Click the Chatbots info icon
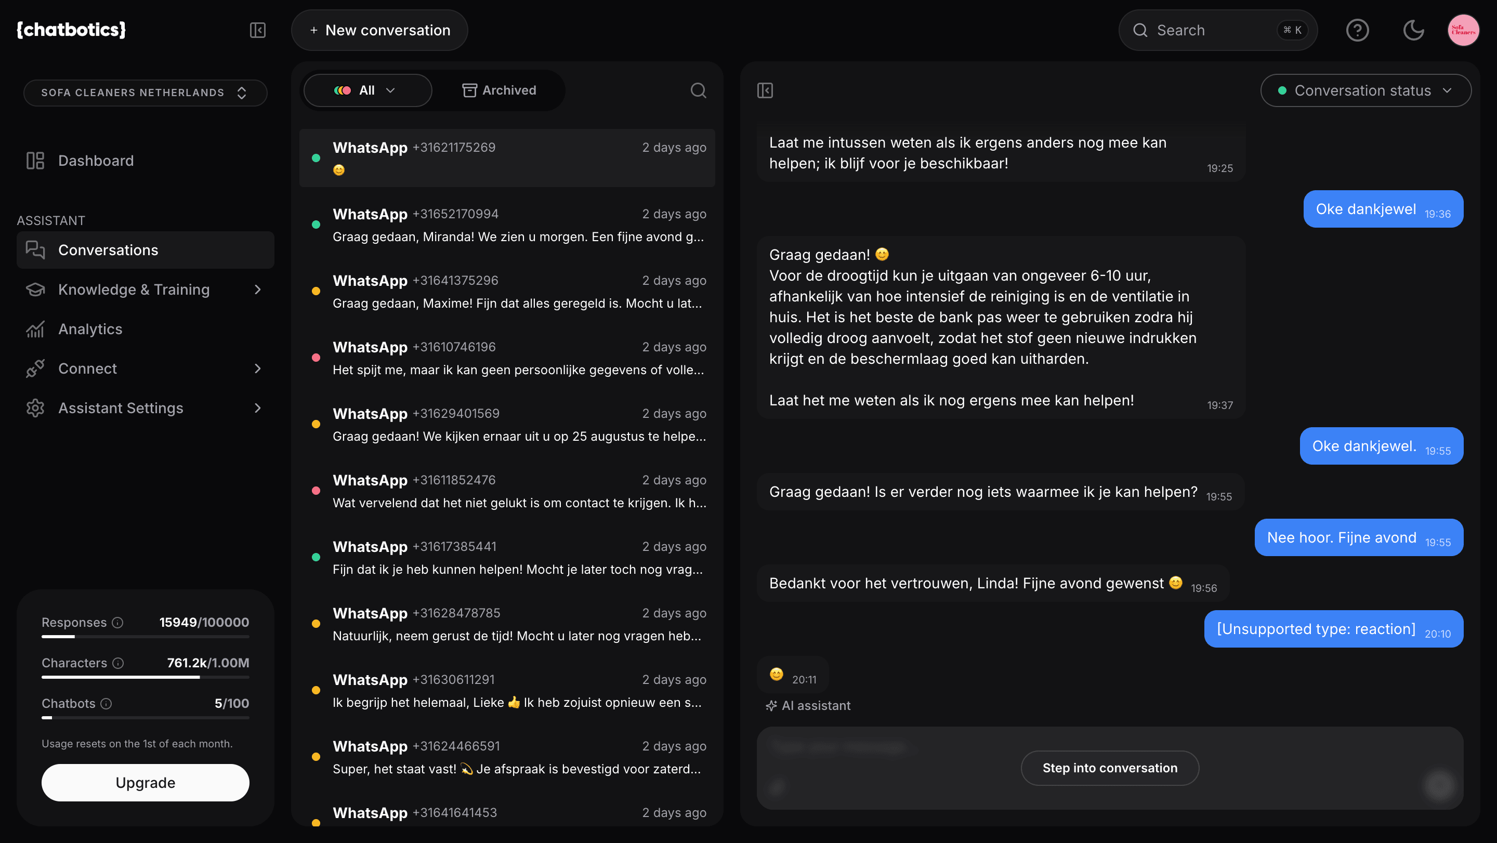The height and width of the screenshot is (843, 1497). click(x=107, y=704)
